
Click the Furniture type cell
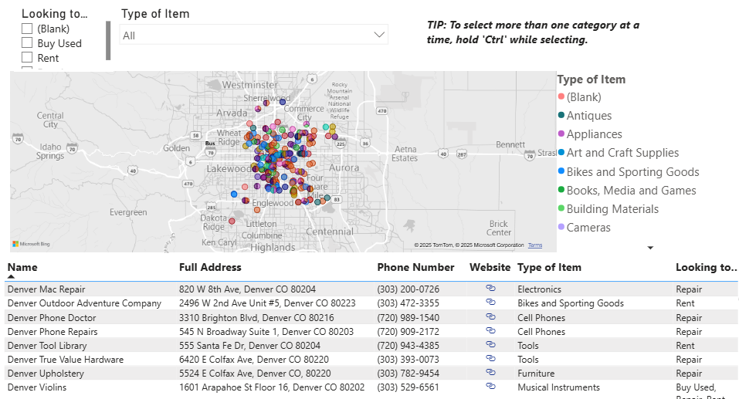pos(536,374)
